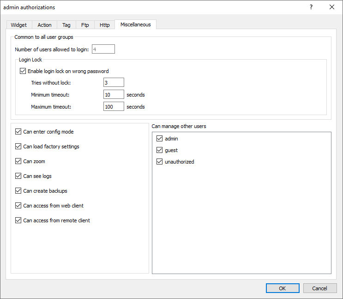Click the help question mark icon
Screen dimensions: 343x299
311,7
